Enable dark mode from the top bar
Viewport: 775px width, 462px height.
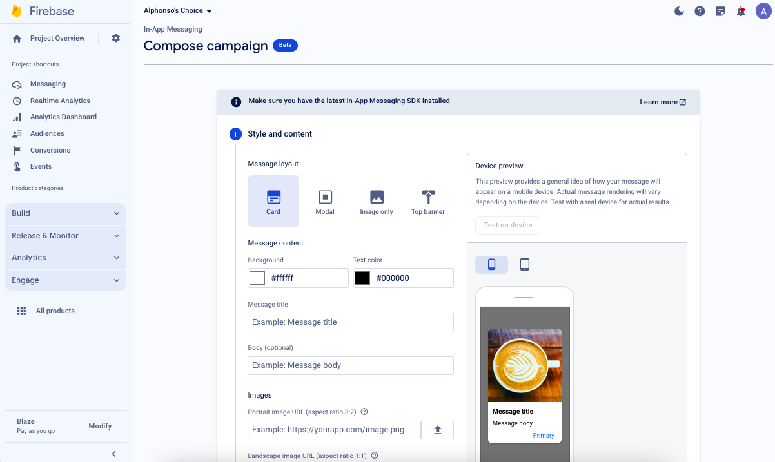pyautogui.click(x=679, y=11)
